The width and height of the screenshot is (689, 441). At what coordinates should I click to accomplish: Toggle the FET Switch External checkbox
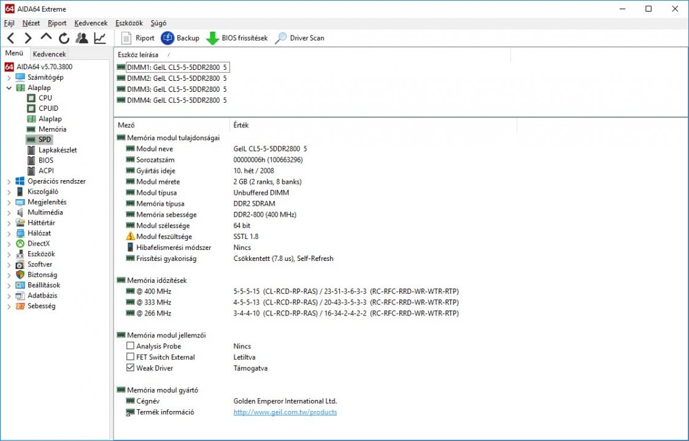point(130,356)
